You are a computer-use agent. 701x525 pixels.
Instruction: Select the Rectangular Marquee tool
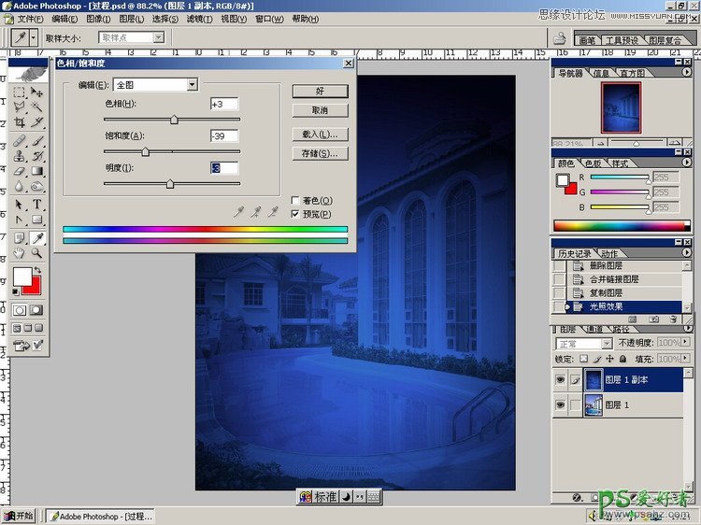pyautogui.click(x=19, y=92)
